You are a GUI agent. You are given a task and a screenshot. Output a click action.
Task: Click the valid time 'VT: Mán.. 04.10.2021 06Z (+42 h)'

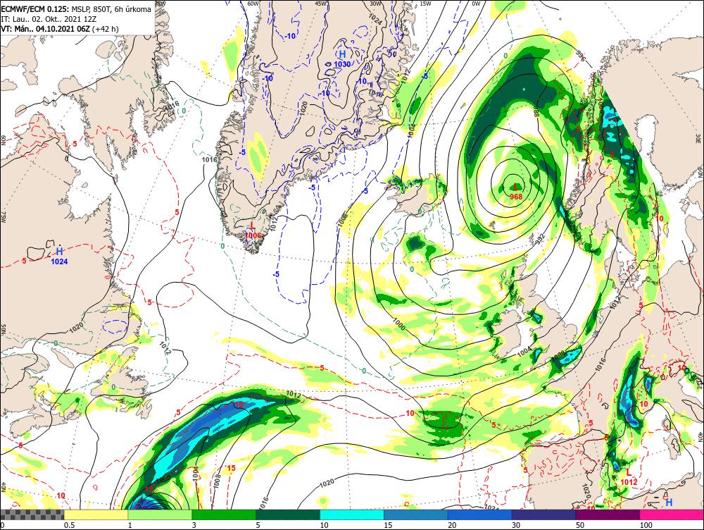tap(60, 29)
